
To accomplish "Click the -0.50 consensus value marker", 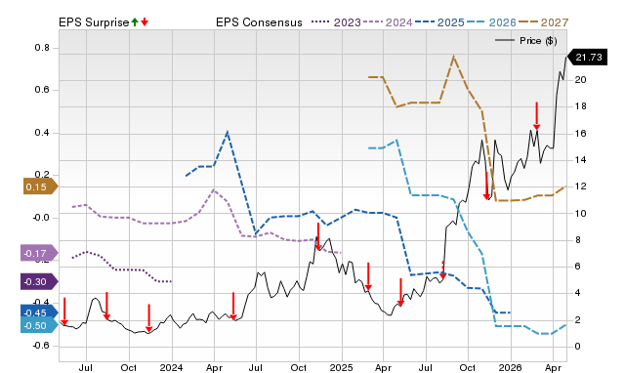I will (39, 325).
